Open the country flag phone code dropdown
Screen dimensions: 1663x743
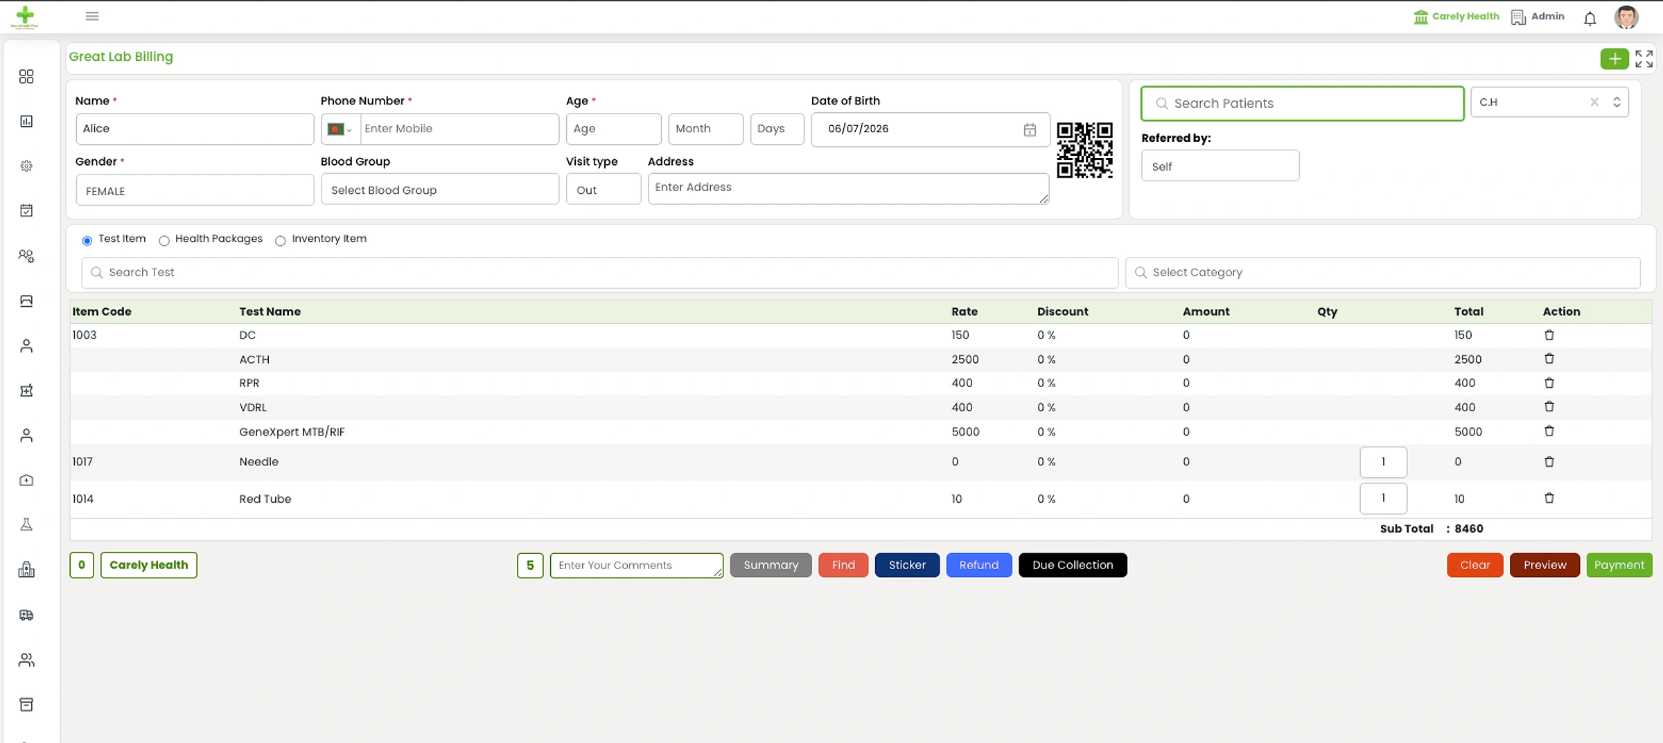340,129
